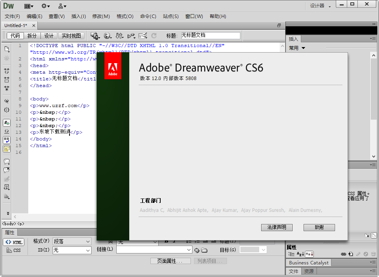Click Expand all code icon
Screen dimensions: 379x277
tap(7, 88)
